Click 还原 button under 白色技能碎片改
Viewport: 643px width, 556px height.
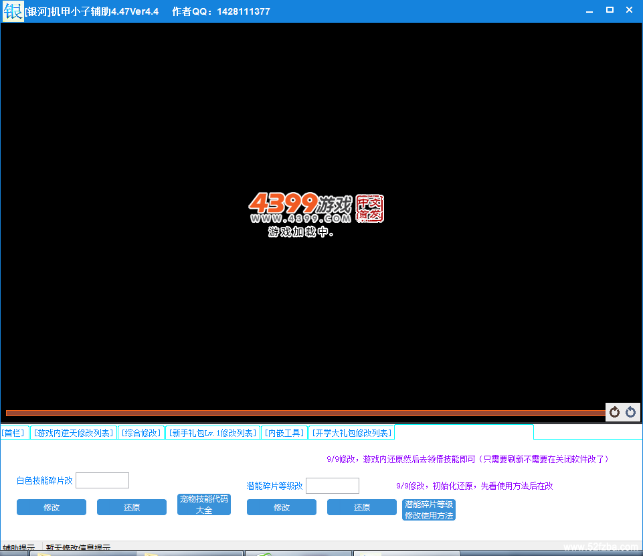point(132,507)
